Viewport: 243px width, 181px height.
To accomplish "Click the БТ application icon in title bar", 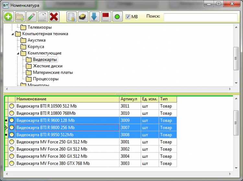I will 6,5.
